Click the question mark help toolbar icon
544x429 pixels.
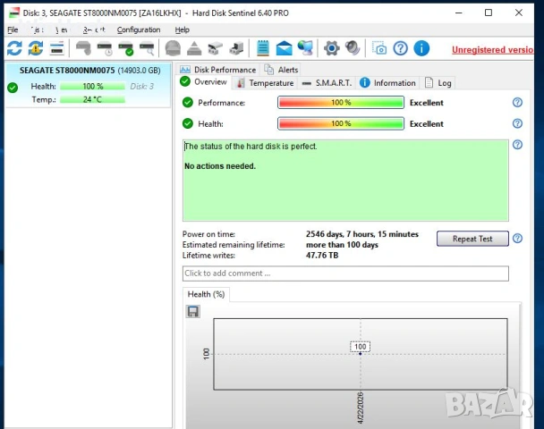point(400,48)
